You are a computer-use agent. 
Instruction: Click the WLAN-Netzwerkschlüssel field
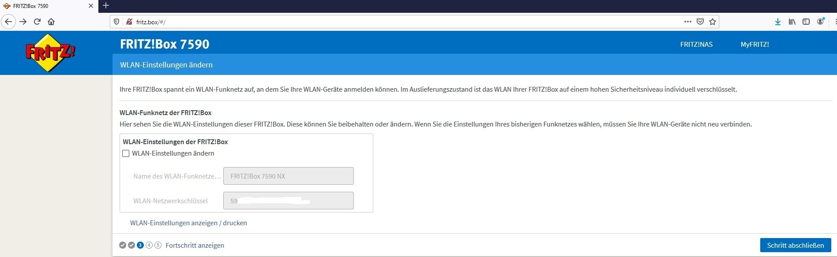[x=289, y=201]
